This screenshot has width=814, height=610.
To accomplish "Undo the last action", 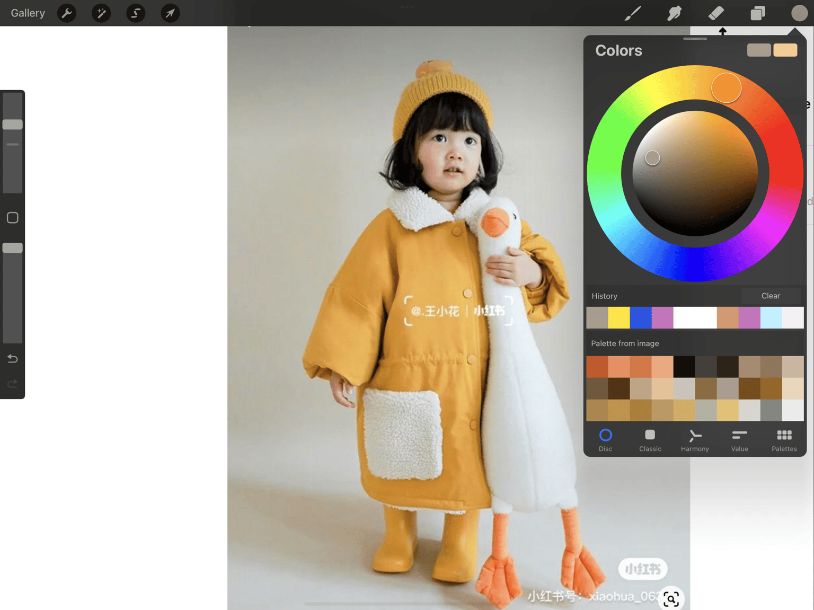I will 13,359.
